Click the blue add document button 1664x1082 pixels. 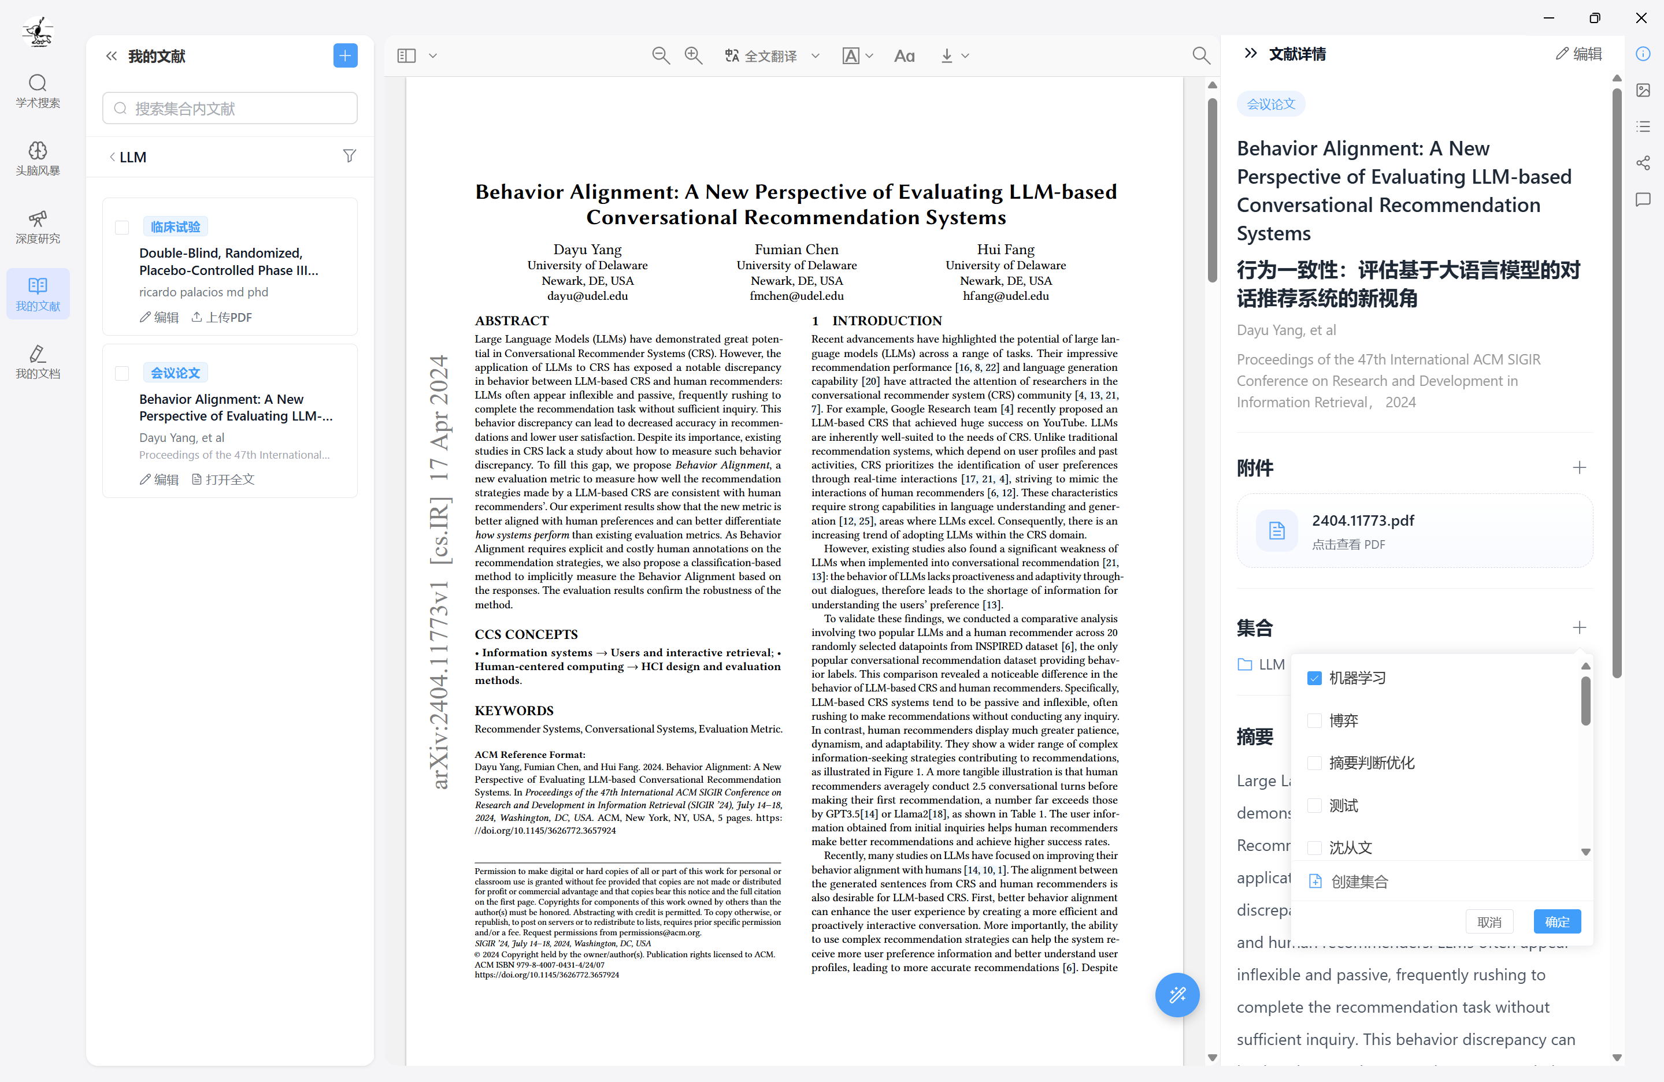tap(346, 55)
